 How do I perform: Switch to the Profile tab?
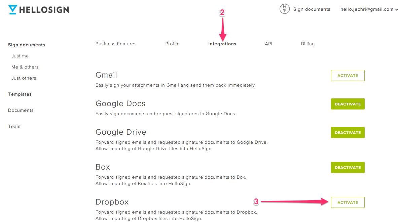click(172, 44)
